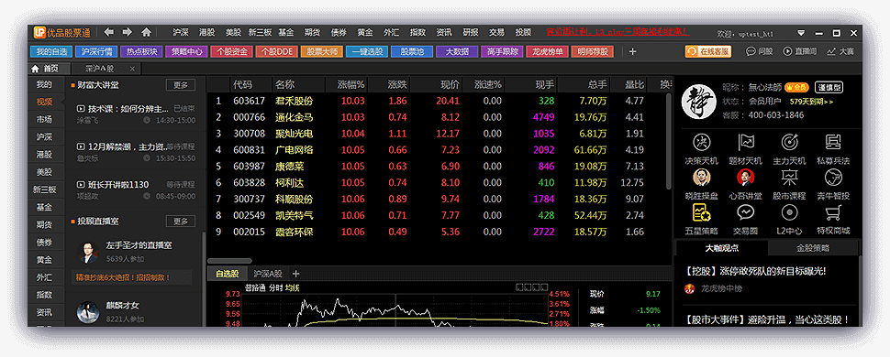Open the 【股市大事件】避险升温 article
This screenshot has height=357, width=890.
pyautogui.click(x=767, y=319)
